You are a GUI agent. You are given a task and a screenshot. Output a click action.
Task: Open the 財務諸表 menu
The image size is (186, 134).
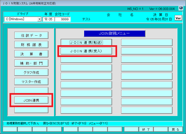coord(31,45)
